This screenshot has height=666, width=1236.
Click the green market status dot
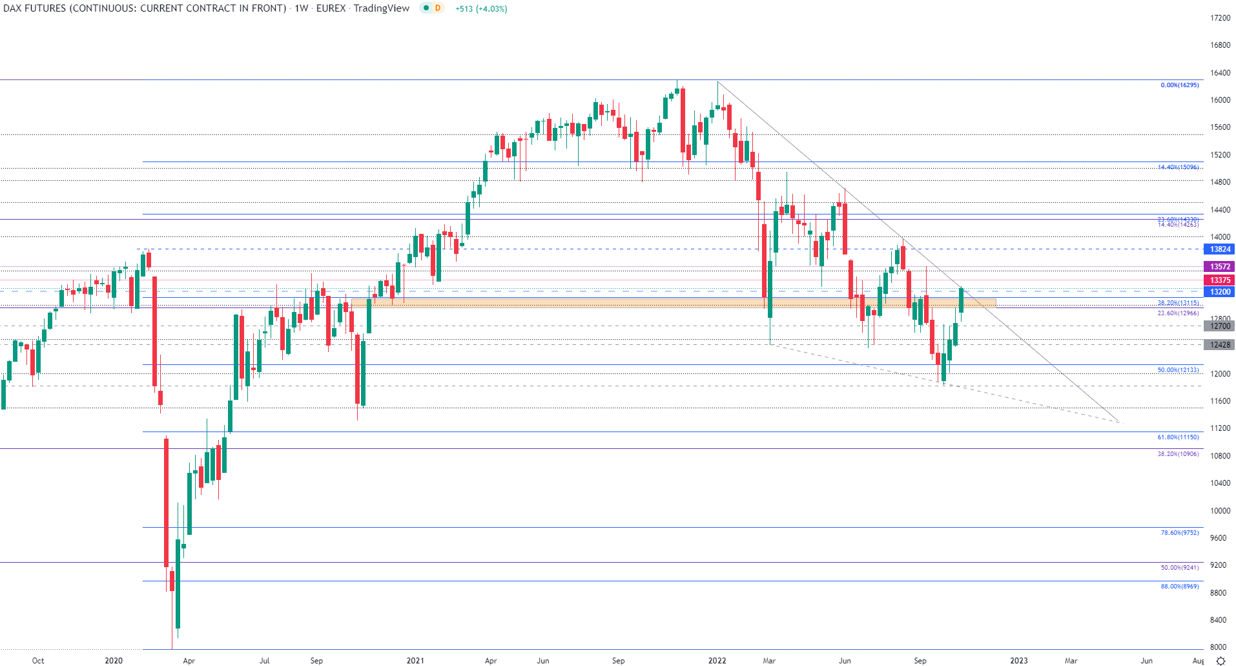pos(426,8)
